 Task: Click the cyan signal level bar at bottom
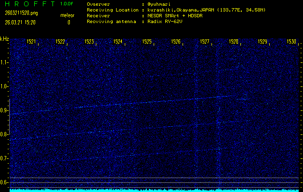154,190
